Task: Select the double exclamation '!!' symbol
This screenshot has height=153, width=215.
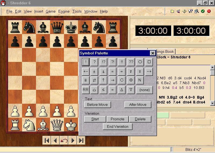Action: point(122,62)
